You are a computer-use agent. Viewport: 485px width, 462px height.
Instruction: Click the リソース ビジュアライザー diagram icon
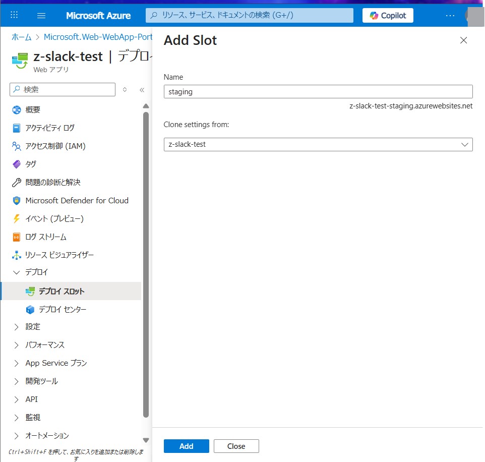click(17, 255)
